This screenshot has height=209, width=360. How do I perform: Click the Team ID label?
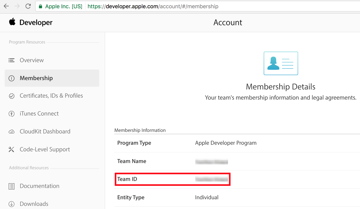pyautogui.click(x=127, y=179)
